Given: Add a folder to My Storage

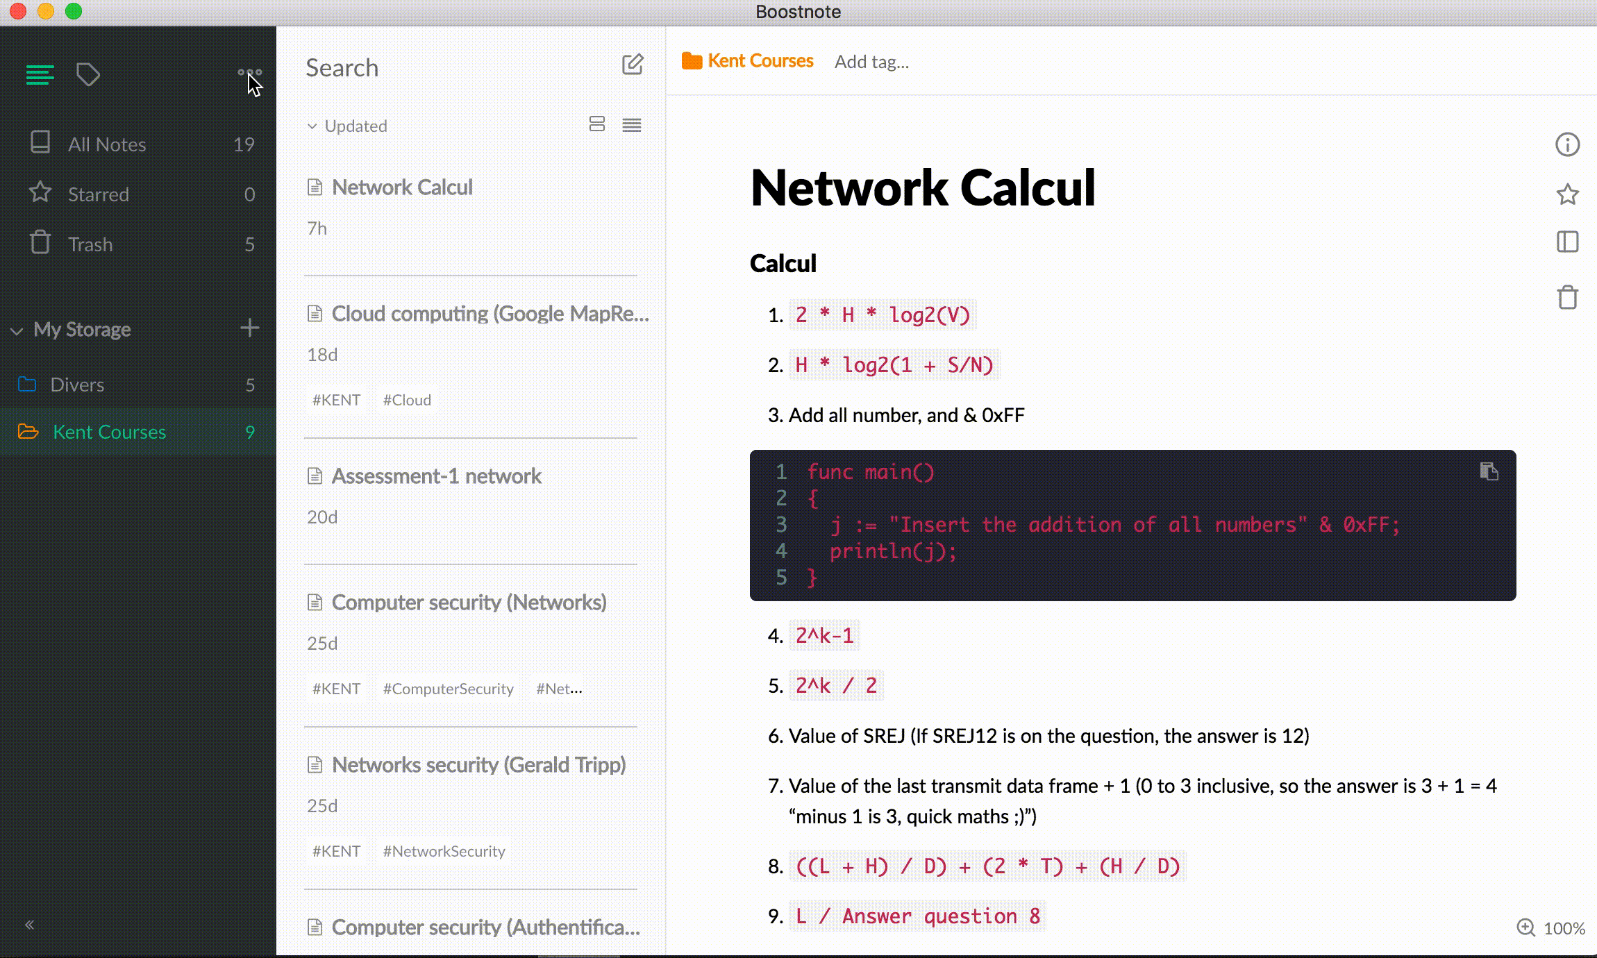Looking at the screenshot, I should tap(249, 328).
